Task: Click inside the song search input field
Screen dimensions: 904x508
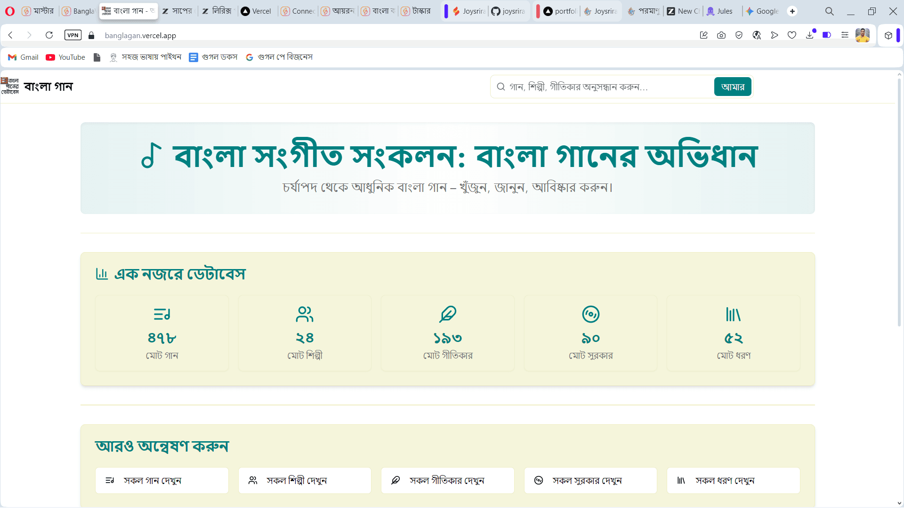Action: pos(589,87)
